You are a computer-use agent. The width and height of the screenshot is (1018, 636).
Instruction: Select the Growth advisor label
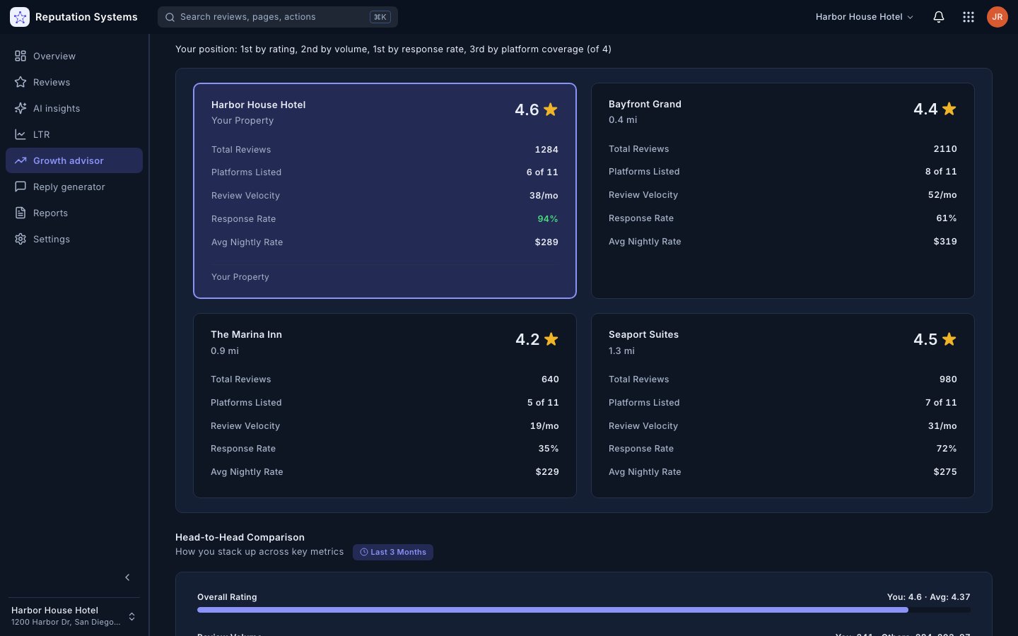[69, 160]
